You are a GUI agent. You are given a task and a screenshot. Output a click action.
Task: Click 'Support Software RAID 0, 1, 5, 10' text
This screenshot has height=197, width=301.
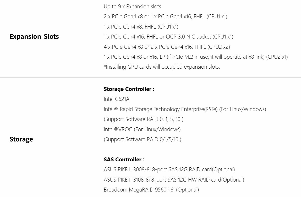(143, 119)
